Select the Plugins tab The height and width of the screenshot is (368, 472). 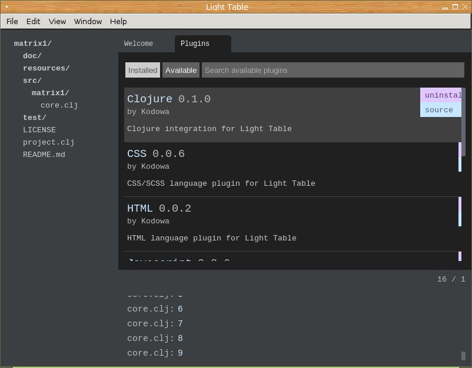click(x=195, y=44)
